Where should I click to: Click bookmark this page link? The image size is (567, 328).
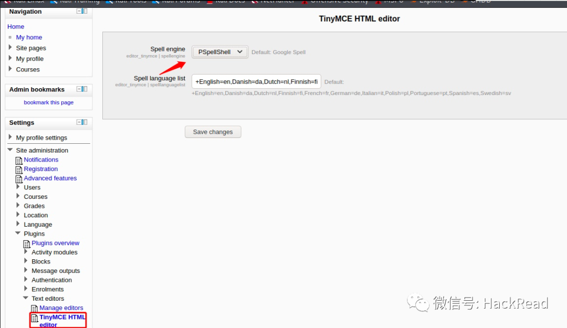pyautogui.click(x=49, y=102)
